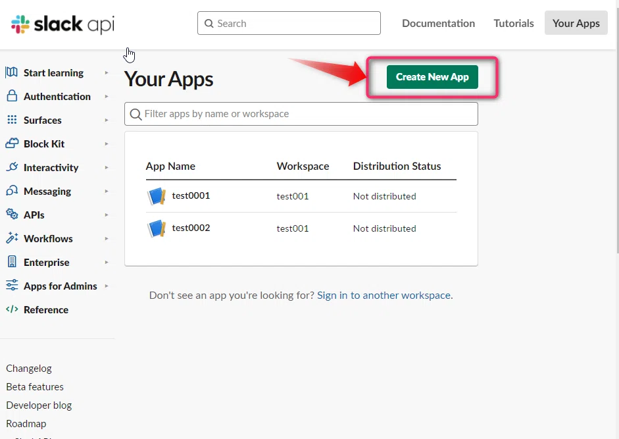
Task: Open Start learning in sidebar
Action: tap(53, 73)
